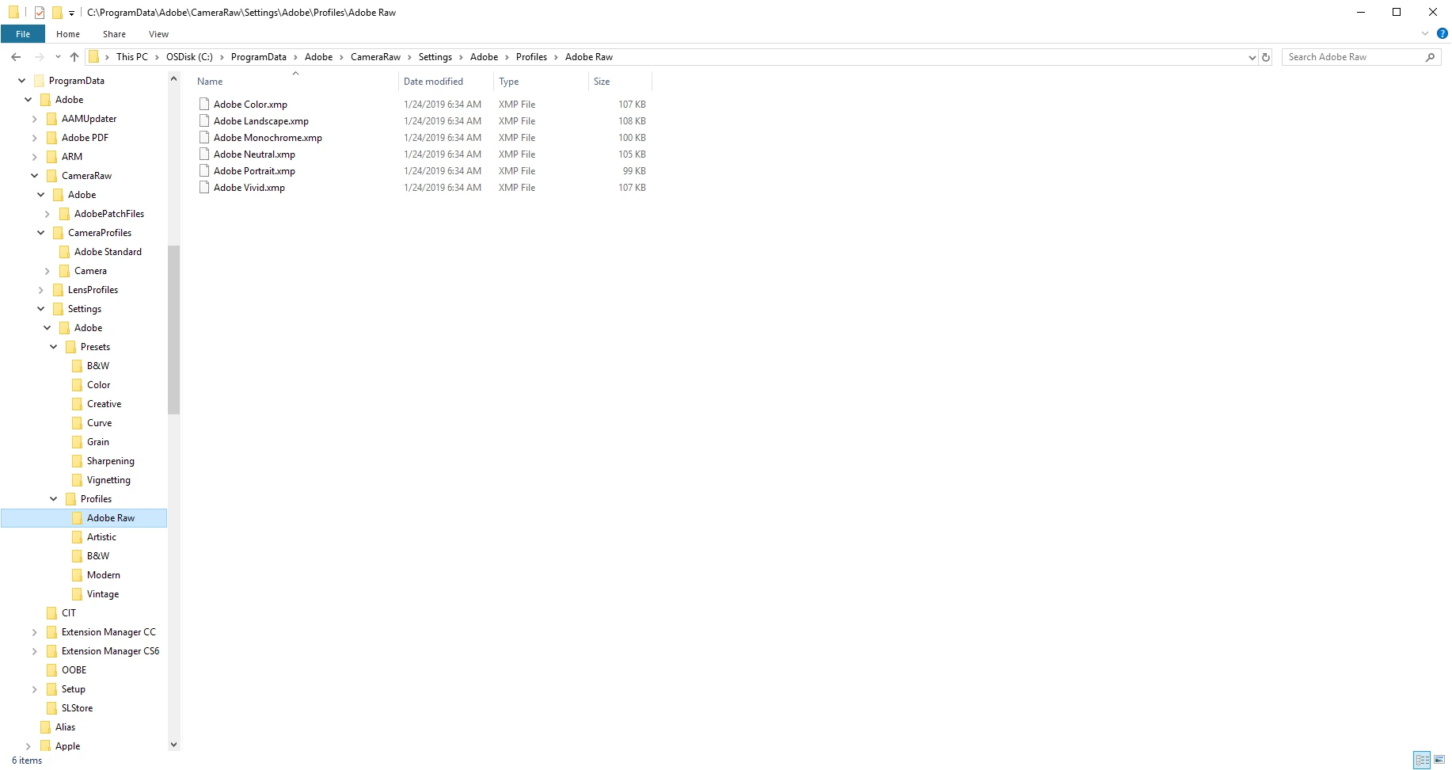This screenshot has height=770, width=1452.
Task: Click the navigation pane scroll down arrow
Action: tap(173, 745)
